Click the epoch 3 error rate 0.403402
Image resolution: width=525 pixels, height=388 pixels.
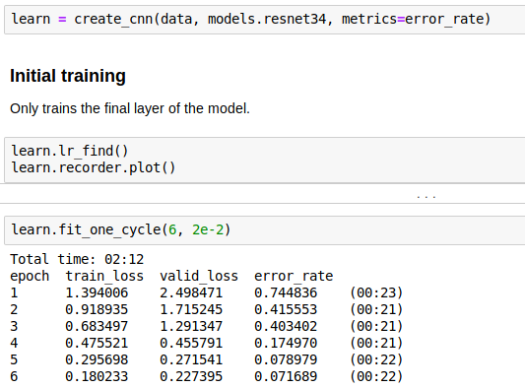pos(286,326)
